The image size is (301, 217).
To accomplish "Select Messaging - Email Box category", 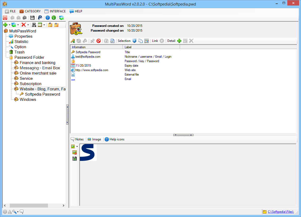I will click(x=40, y=68).
